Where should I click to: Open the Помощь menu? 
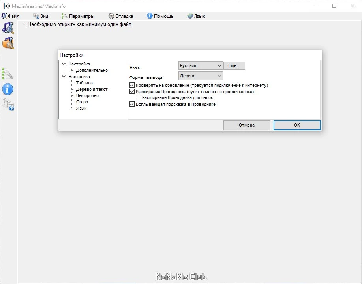(160, 16)
